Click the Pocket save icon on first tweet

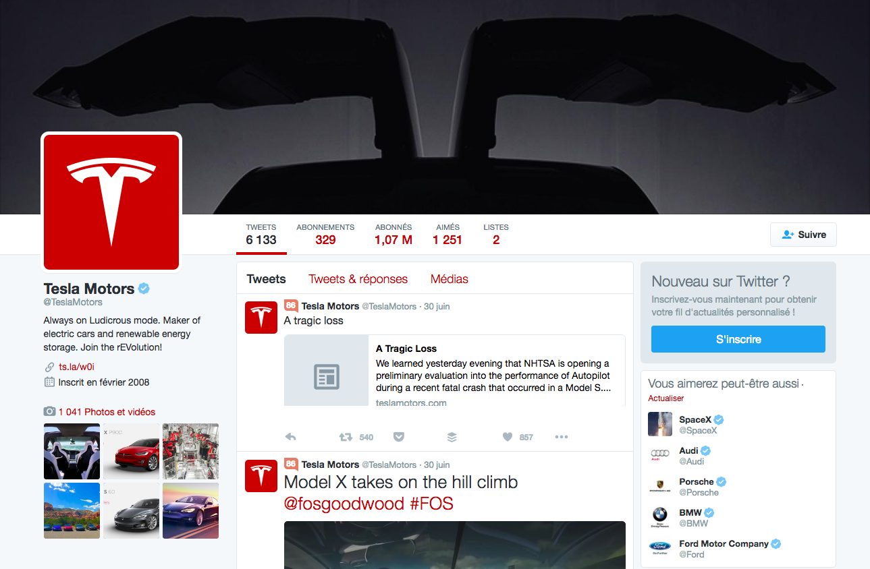pos(399,437)
